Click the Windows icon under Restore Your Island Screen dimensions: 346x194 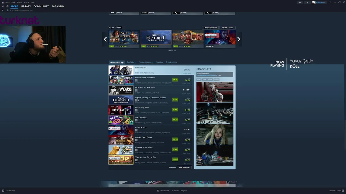[x=136, y=150]
